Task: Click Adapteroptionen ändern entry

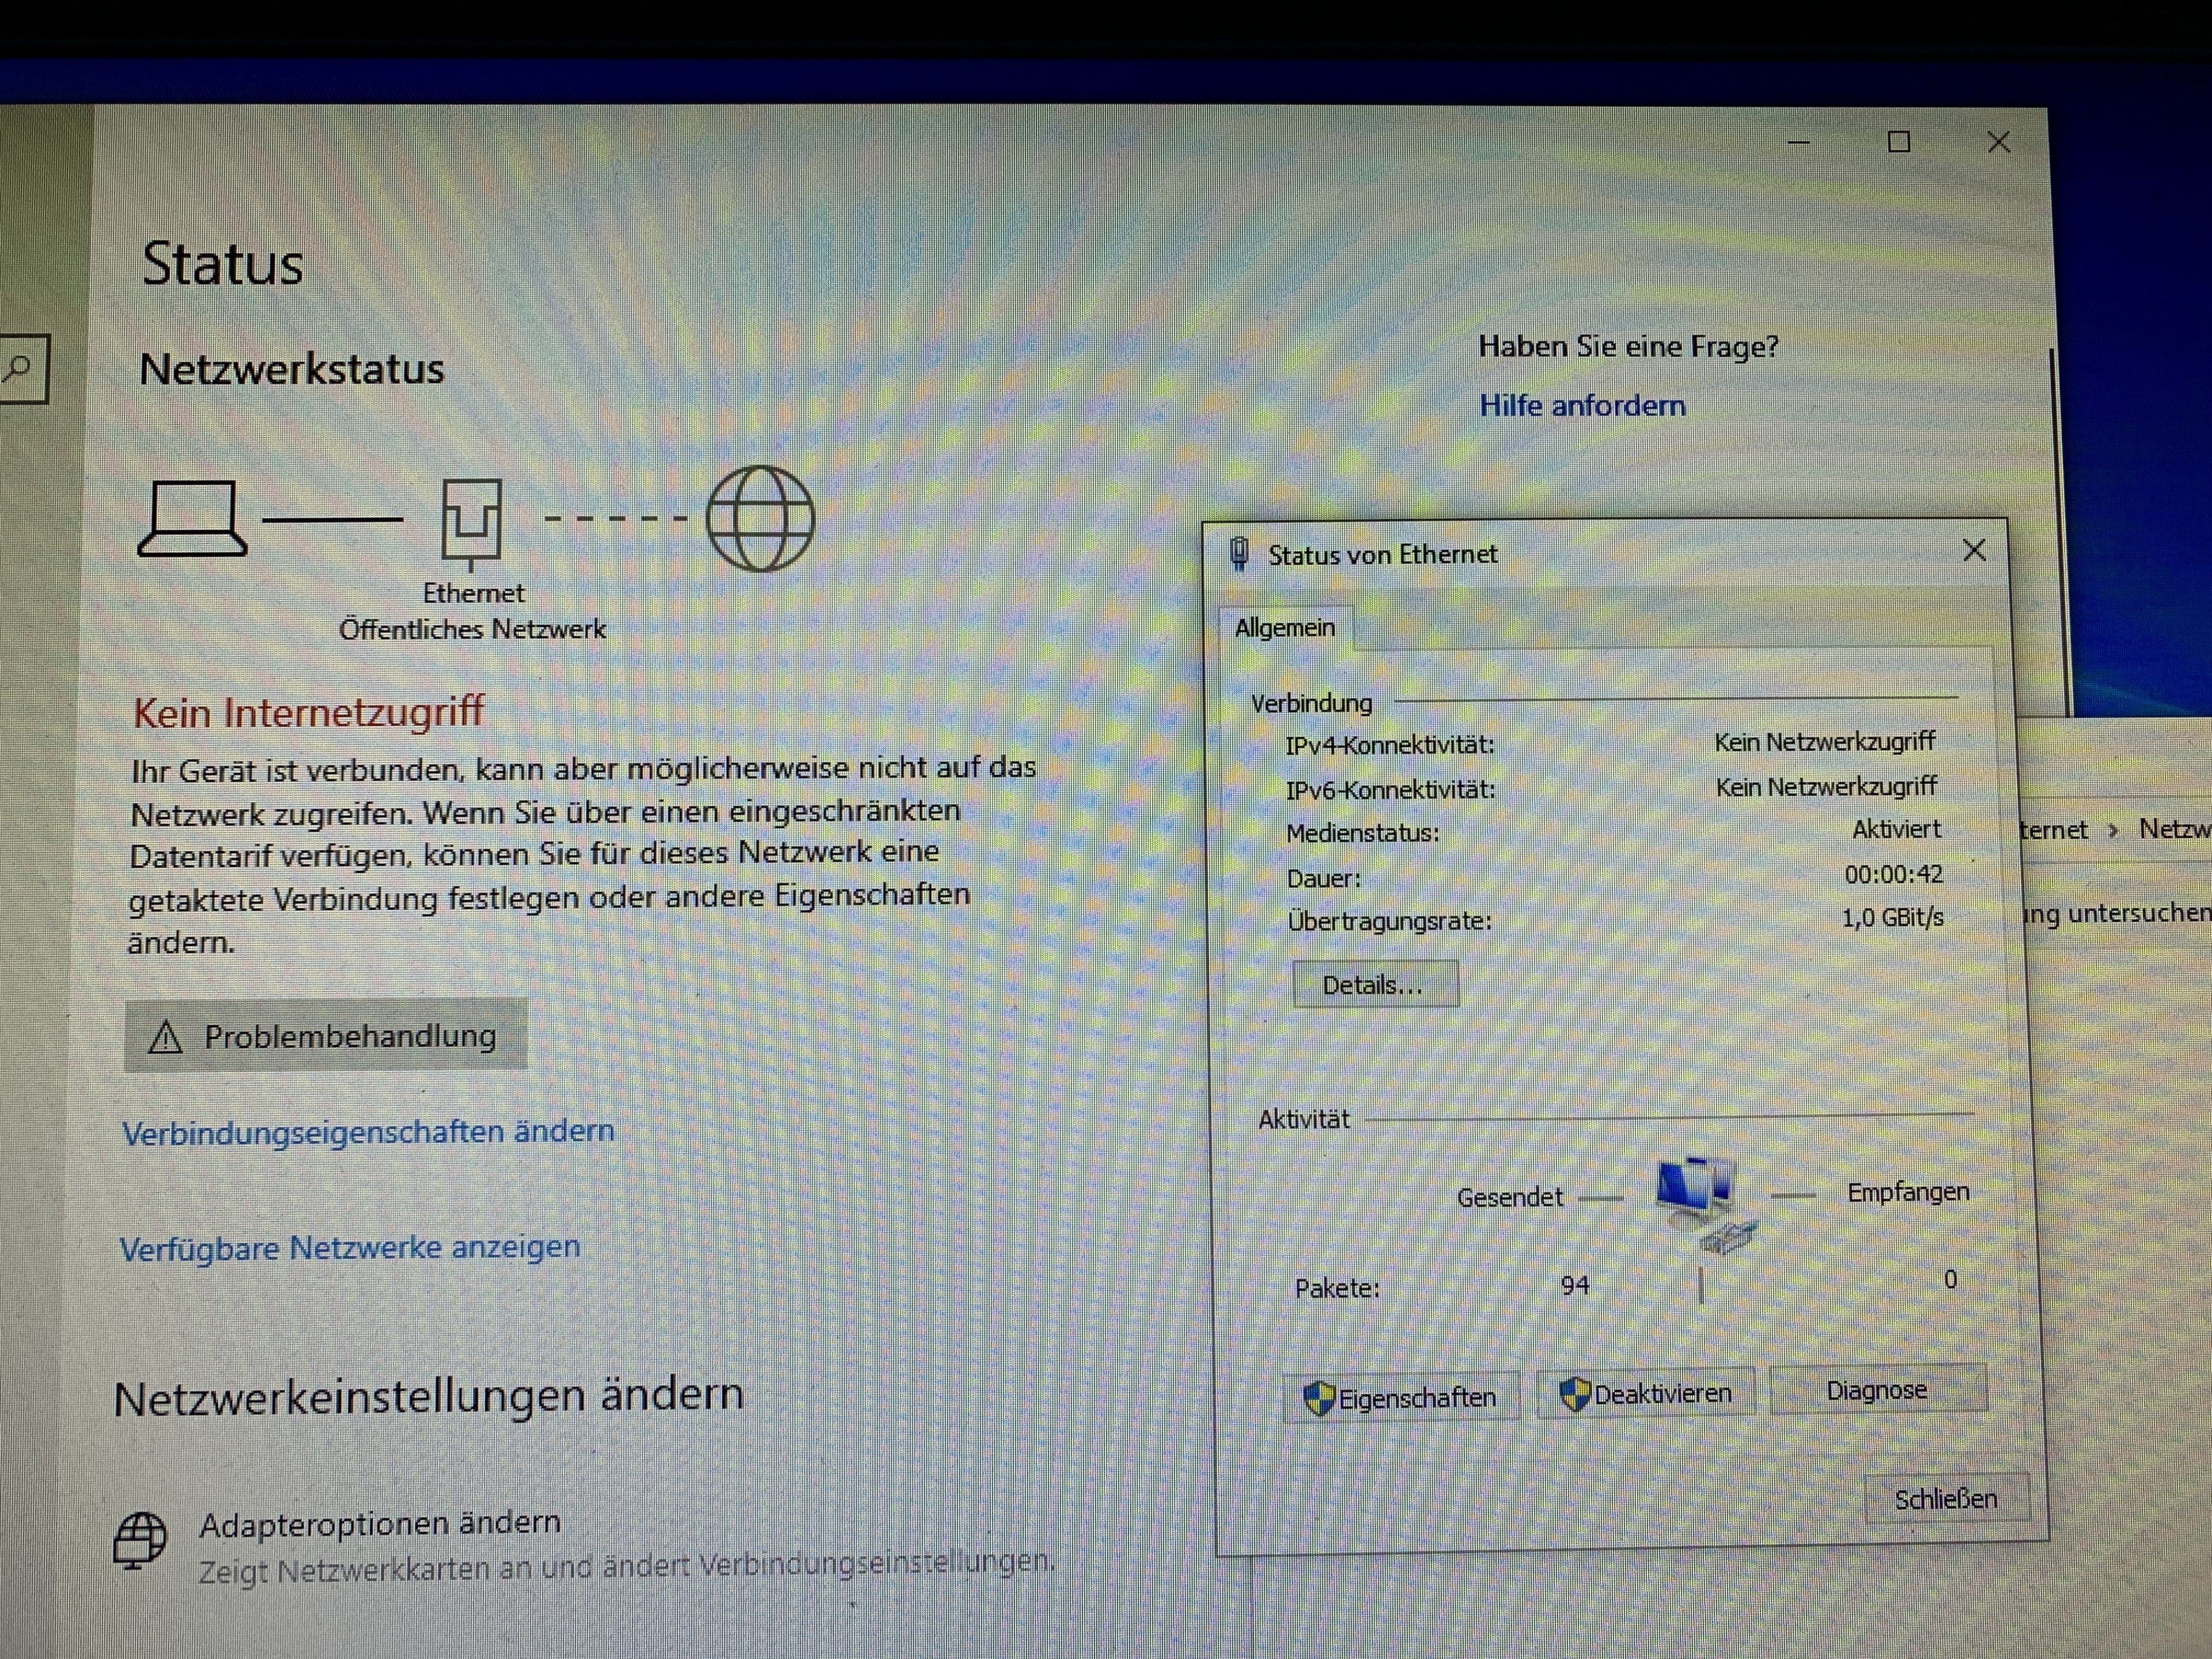Action: coord(380,1524)
